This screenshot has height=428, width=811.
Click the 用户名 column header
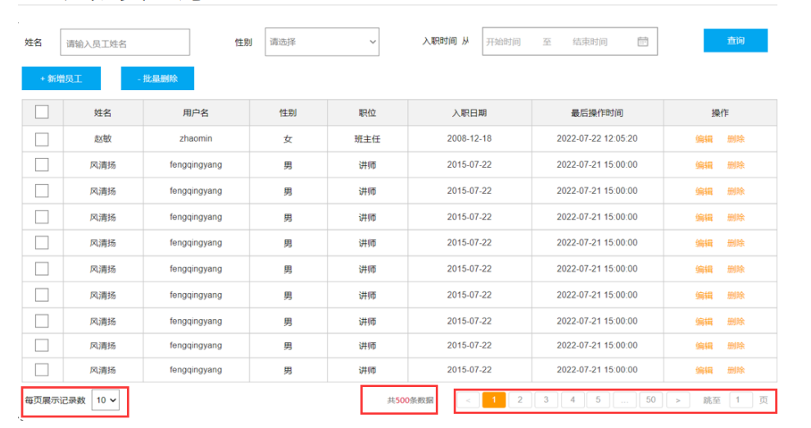pos(196,113)
